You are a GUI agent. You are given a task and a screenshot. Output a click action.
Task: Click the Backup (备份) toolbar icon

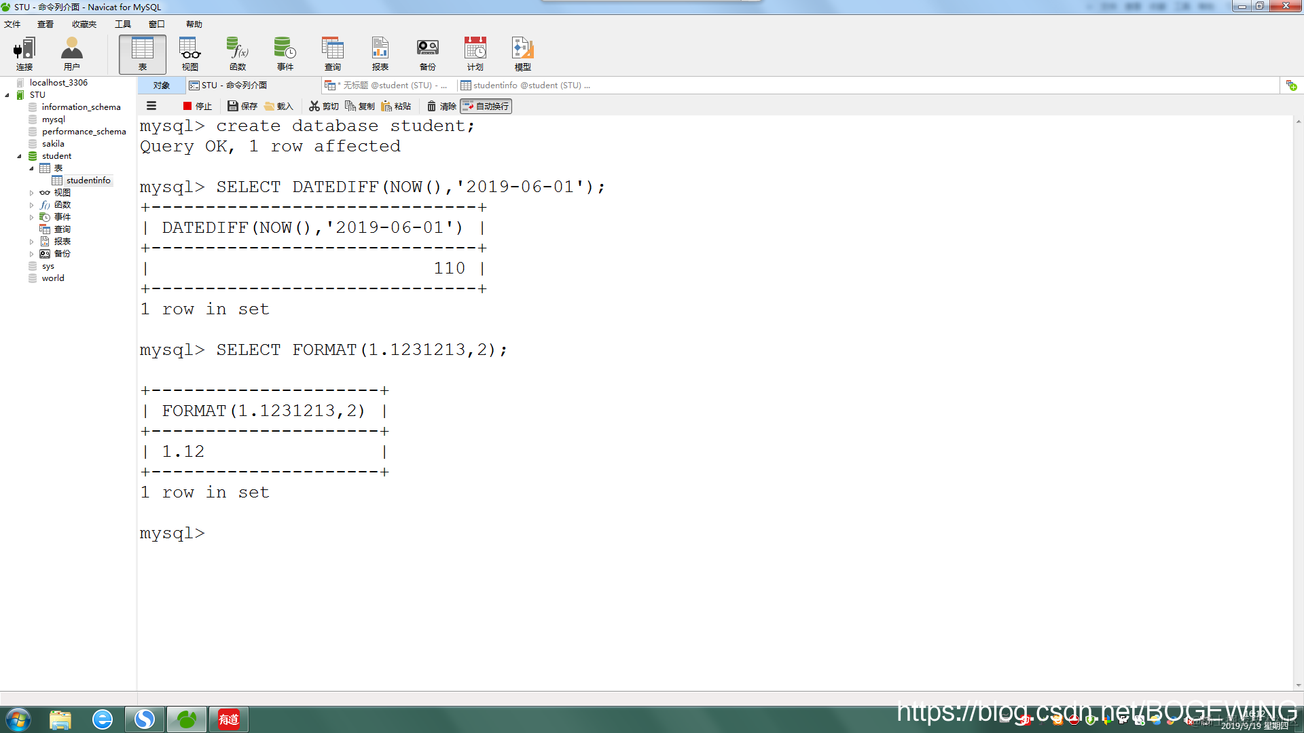tap(427, 54)
